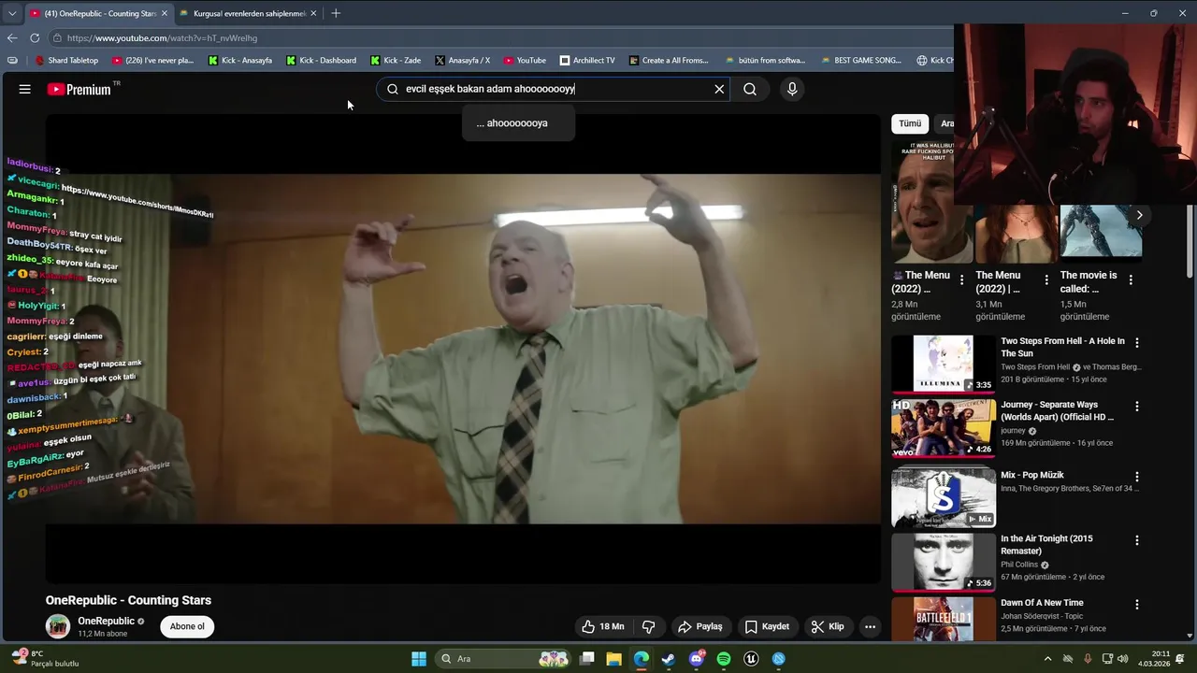1197x673 pixels.
Task: Create a clip with the Klip button
Action: (x=828, y=626)
